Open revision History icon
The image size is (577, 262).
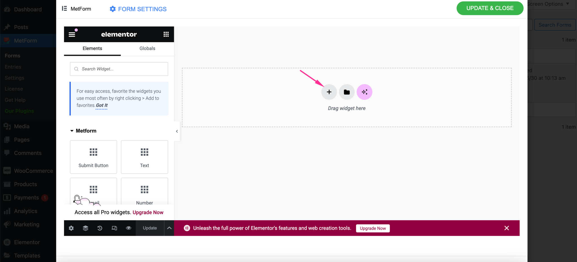(100, 228)
